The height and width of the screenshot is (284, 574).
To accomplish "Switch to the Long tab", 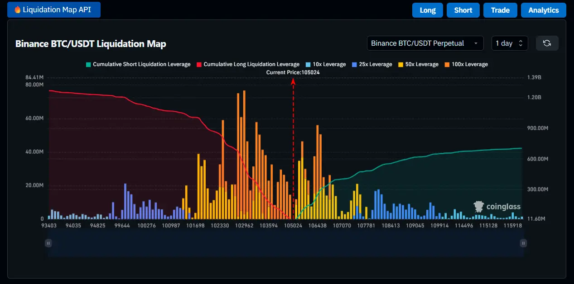I will click(427, 10).
